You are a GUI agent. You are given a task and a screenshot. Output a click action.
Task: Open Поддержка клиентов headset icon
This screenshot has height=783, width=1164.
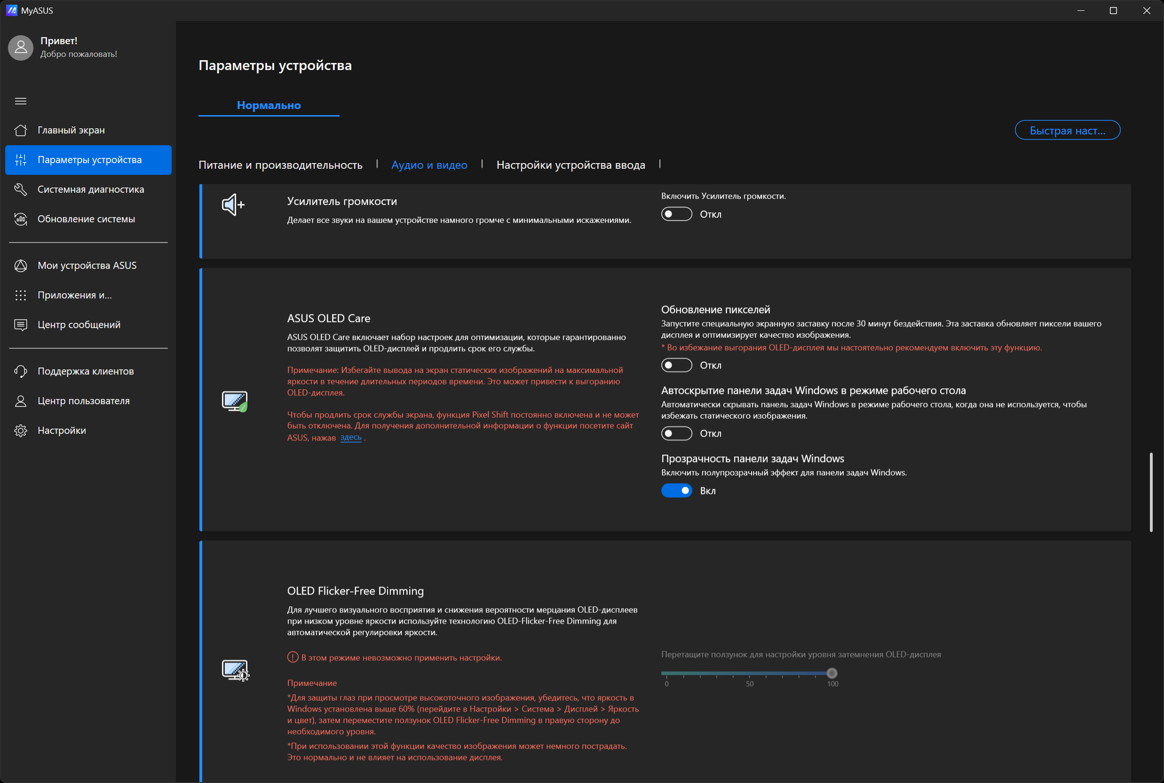(x=21, y=371)
